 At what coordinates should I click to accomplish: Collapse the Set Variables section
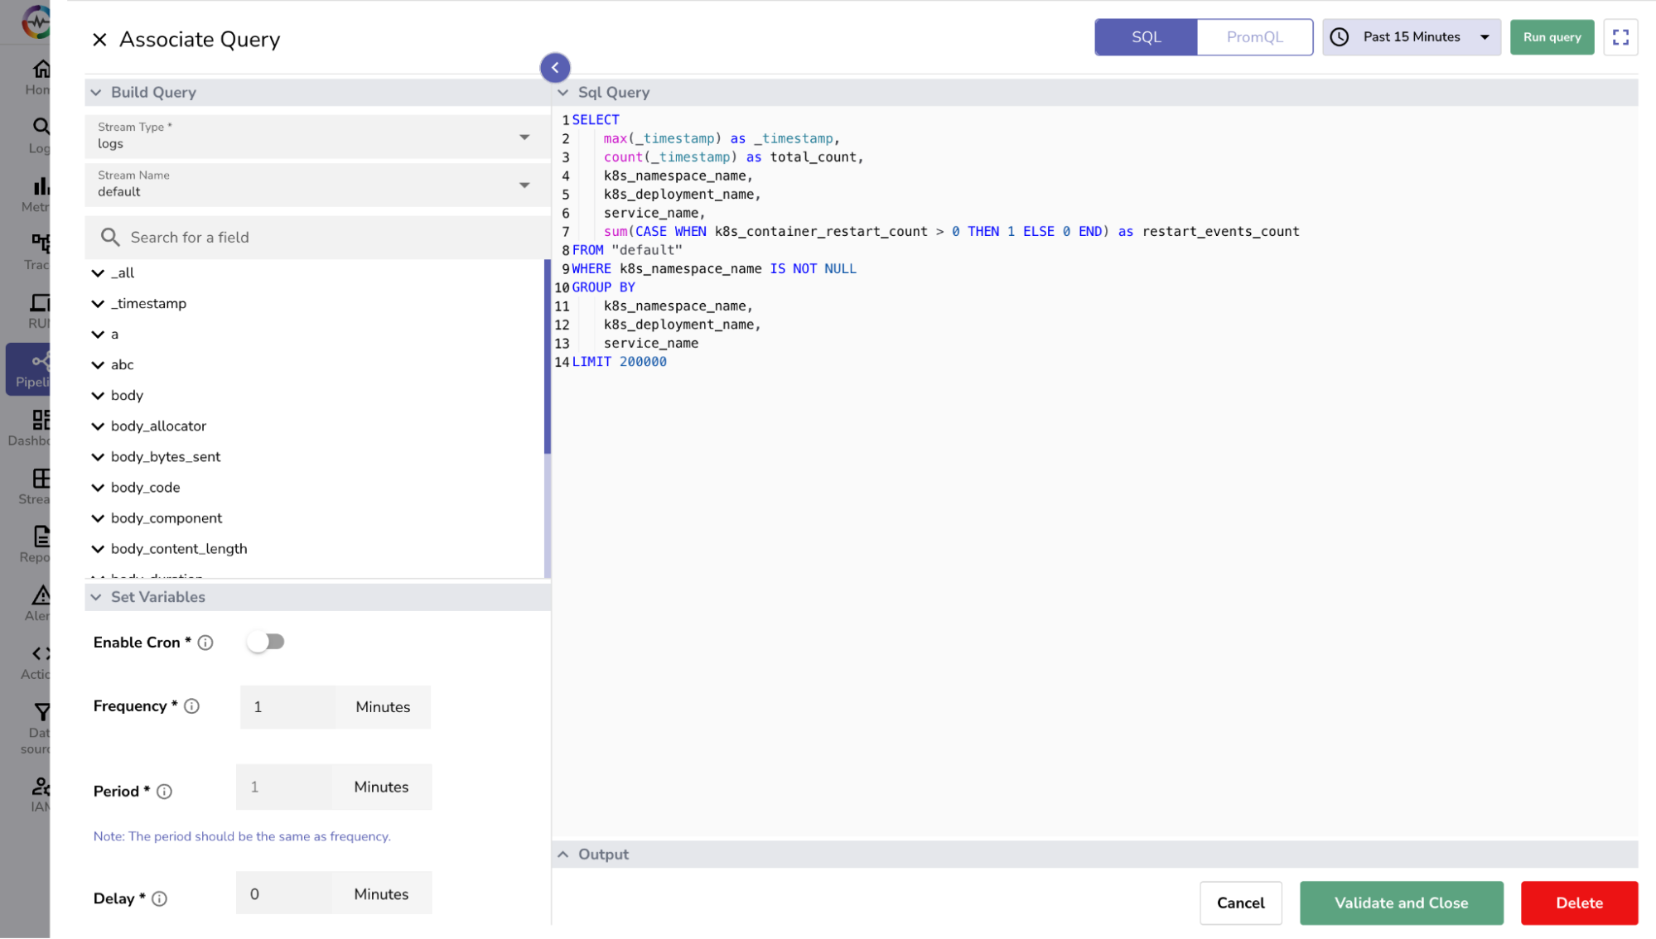pos(97,597)
